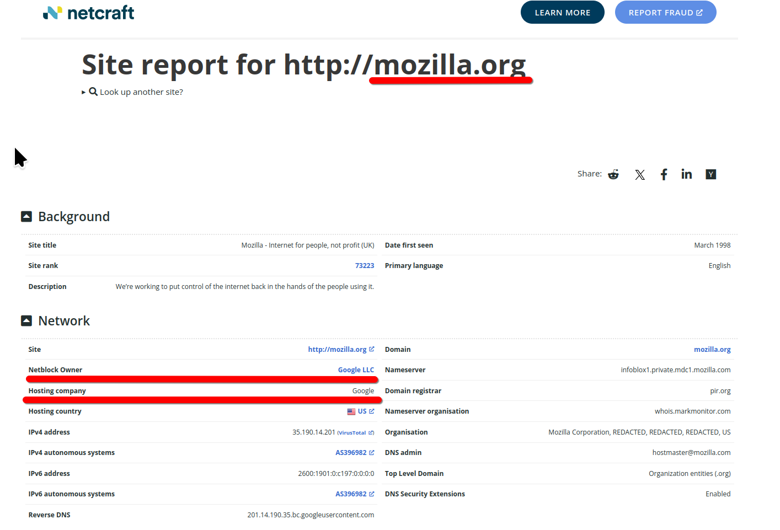
Task: Collapse the Network section
Action: [x=26, y=321]
